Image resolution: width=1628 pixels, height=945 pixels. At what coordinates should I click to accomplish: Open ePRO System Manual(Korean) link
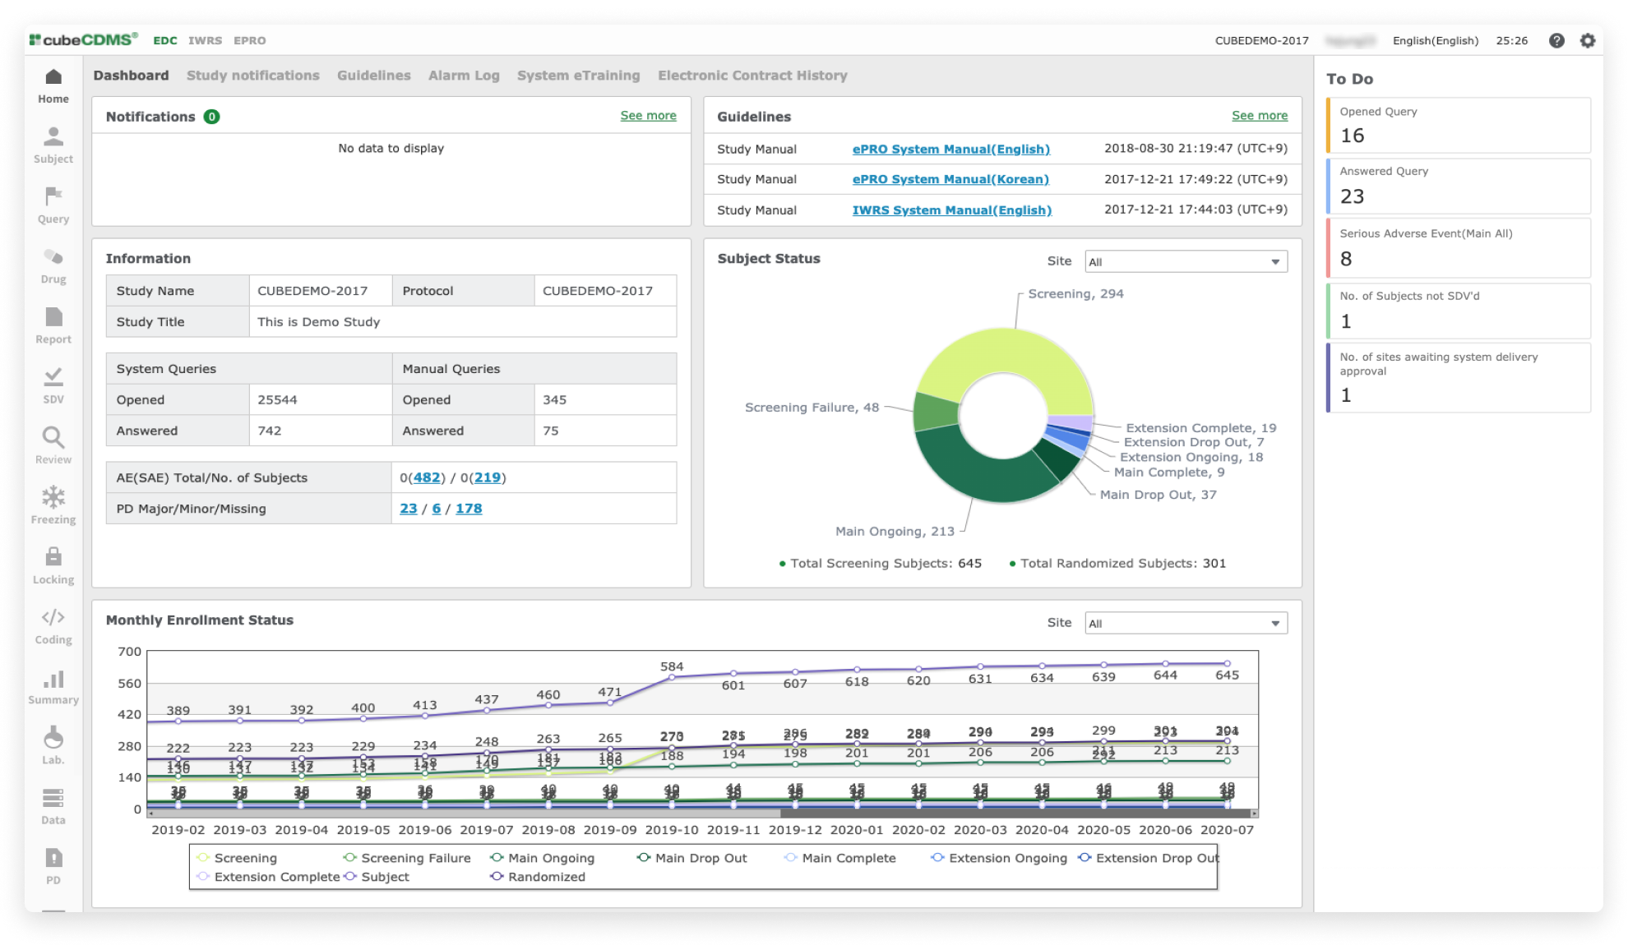pyautogui.click(x=950, y=179)
